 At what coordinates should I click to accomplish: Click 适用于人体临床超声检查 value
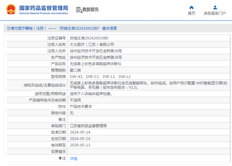91,94
